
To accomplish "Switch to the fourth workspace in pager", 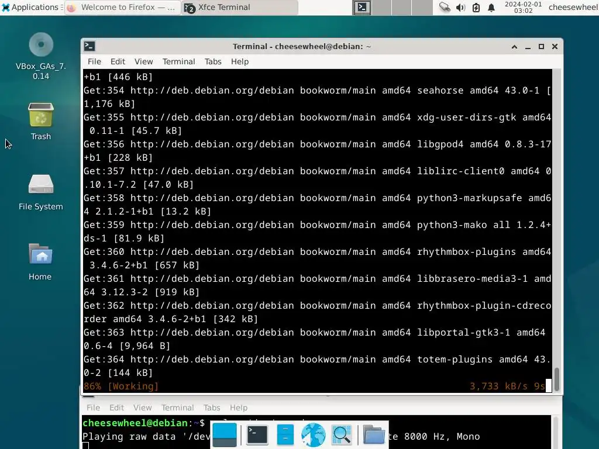I will click(x=422, y=7).
